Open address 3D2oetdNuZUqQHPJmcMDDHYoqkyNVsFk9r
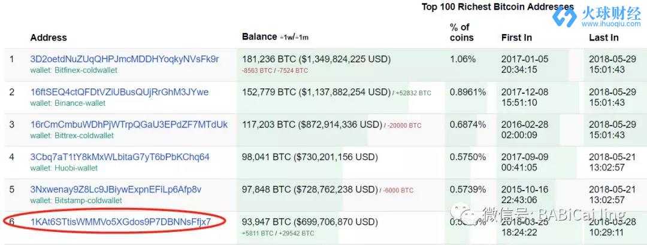The width and height of the screenshot is (647, 245). pyautogui.click(x=125, y=59)
